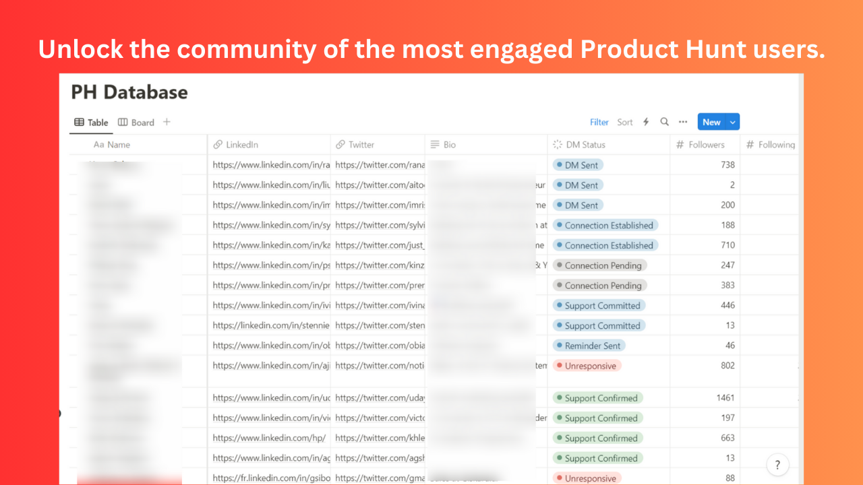Open the help question mark button
This screenshot has width=863, height=485.
tap(777, 465)
